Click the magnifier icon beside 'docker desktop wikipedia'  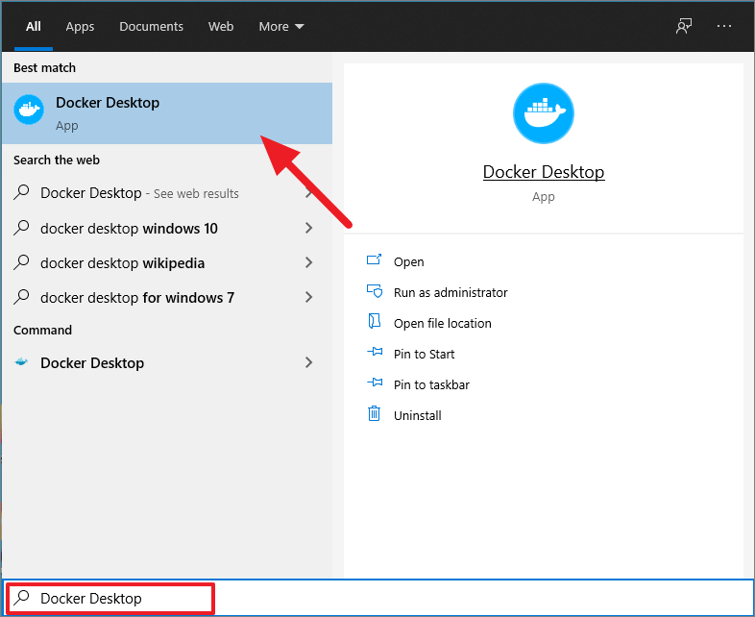click(22, 262)
